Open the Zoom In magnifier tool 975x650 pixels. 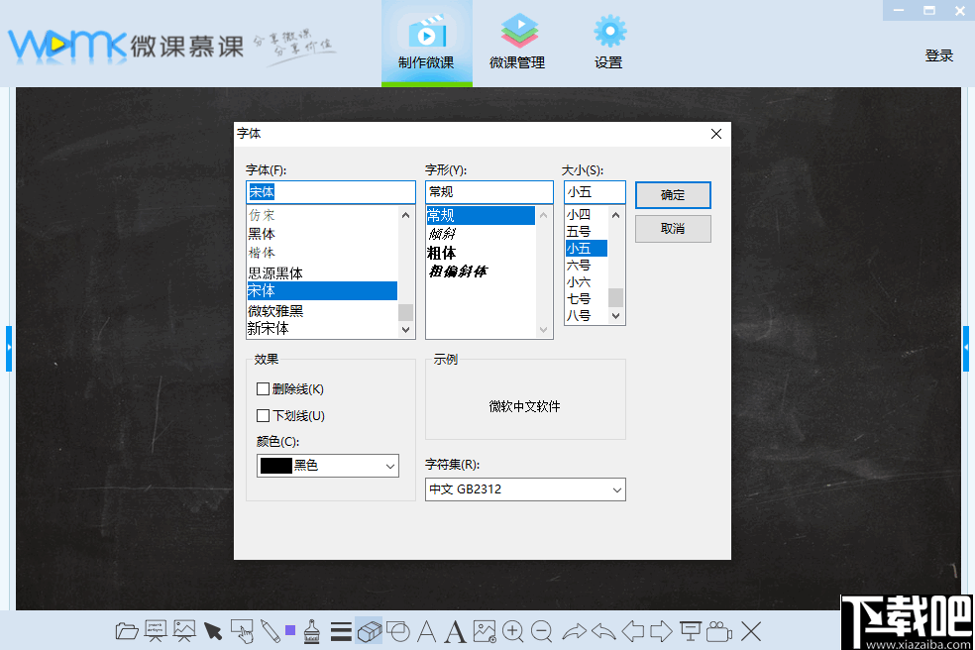point(513,631)
